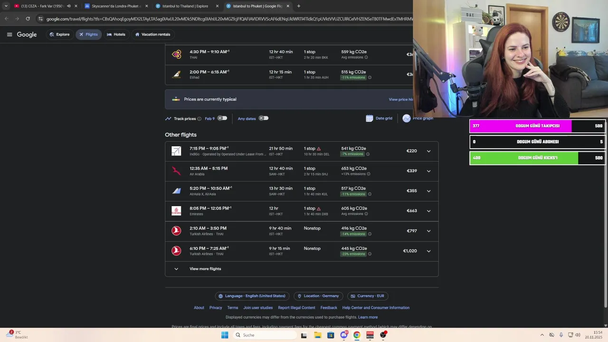Open the Privacy link
The width and height of the screenshot is (608, 342).
[216, 308]
